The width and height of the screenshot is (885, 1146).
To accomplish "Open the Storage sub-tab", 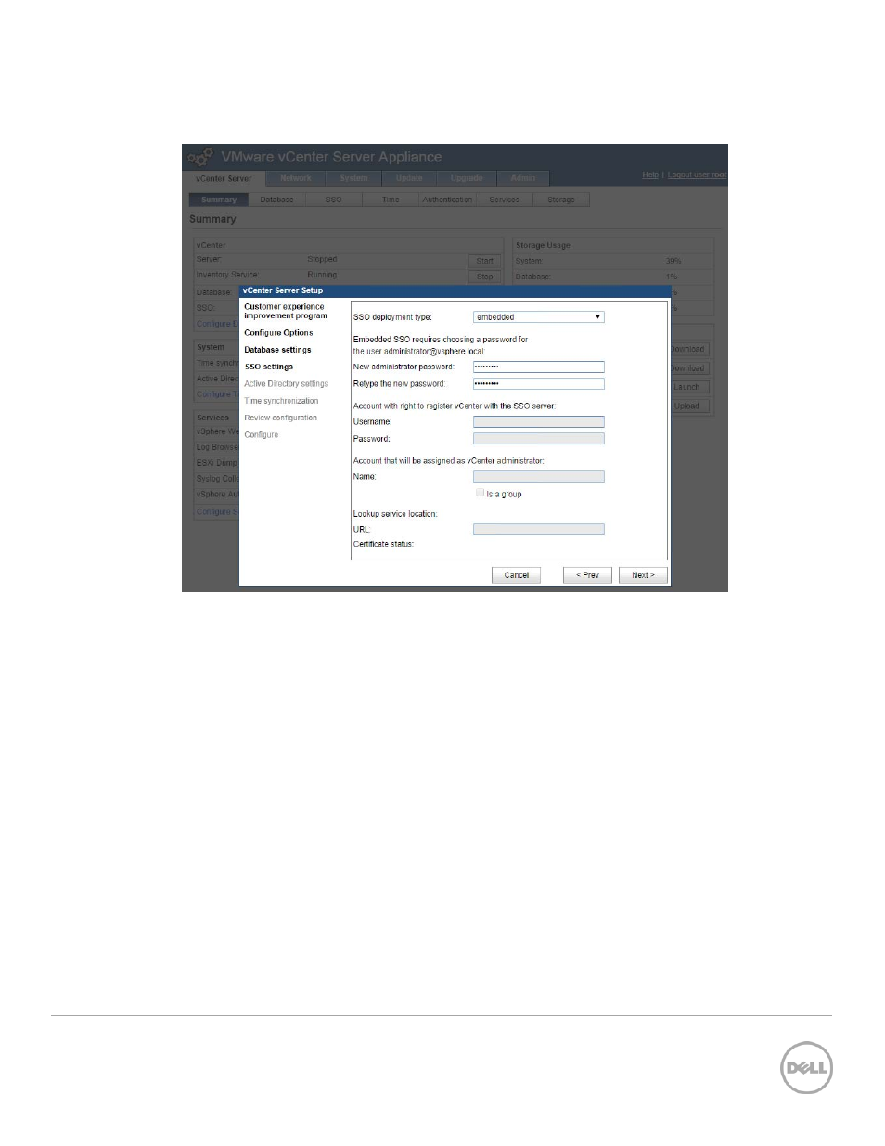I will (x=560, y=200).
